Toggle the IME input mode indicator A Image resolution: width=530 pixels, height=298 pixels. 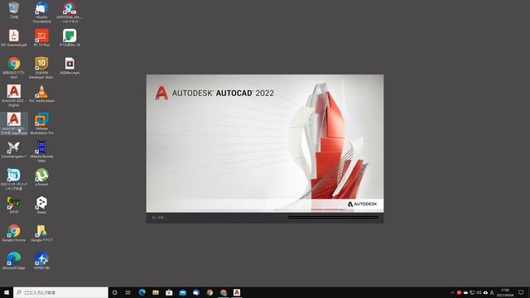pyautogui.click(x=492, y=292)
